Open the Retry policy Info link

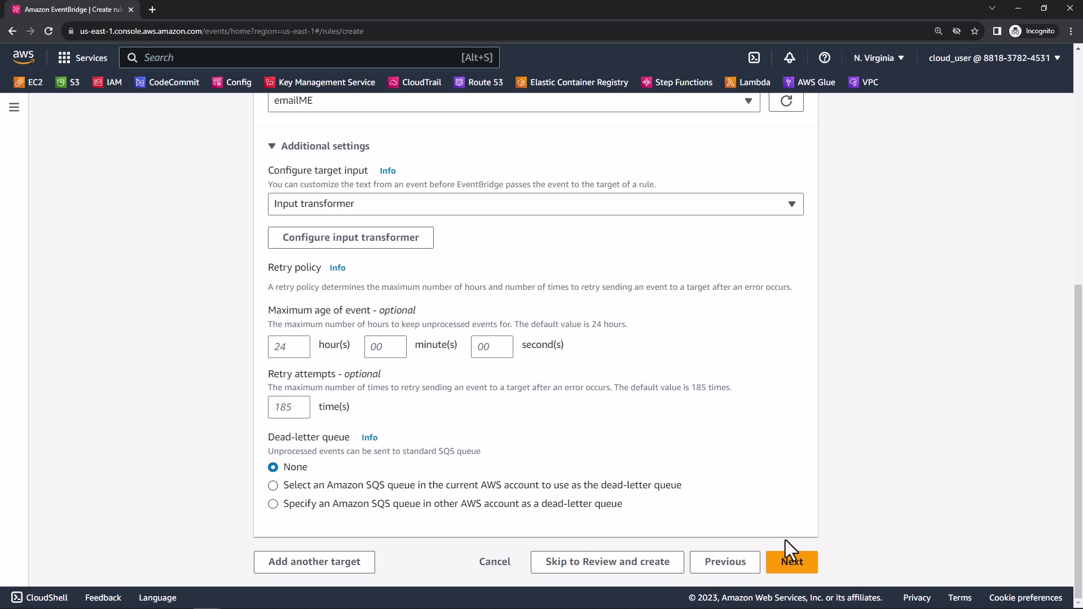click(337, 268)
